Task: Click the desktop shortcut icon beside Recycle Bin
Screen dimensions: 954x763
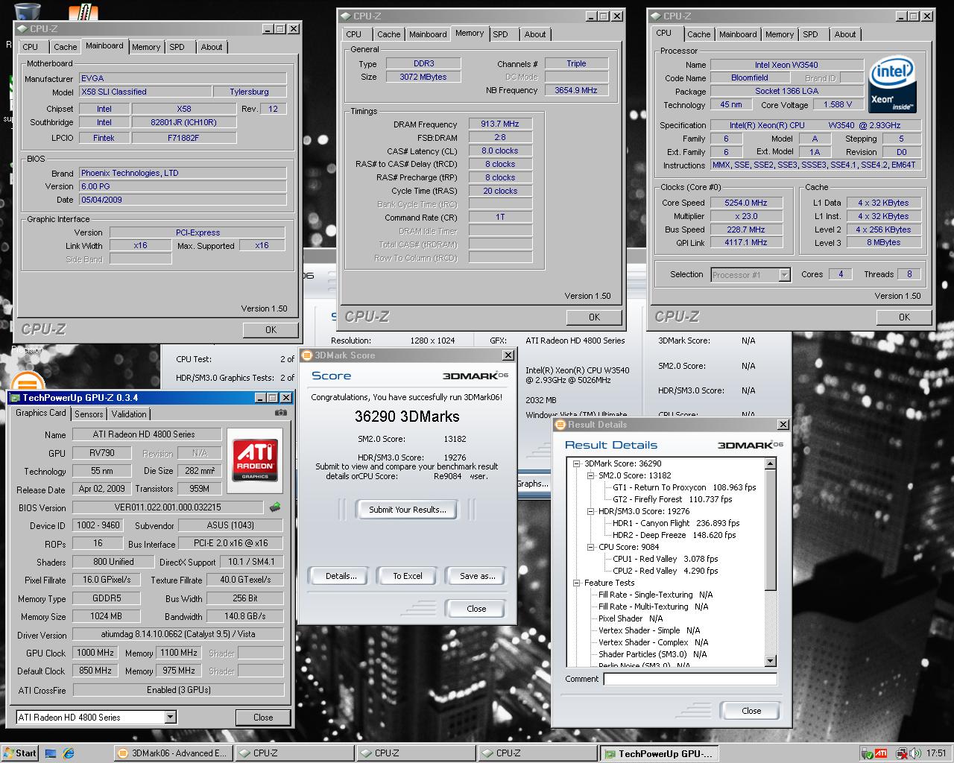Action: (83, 11)
